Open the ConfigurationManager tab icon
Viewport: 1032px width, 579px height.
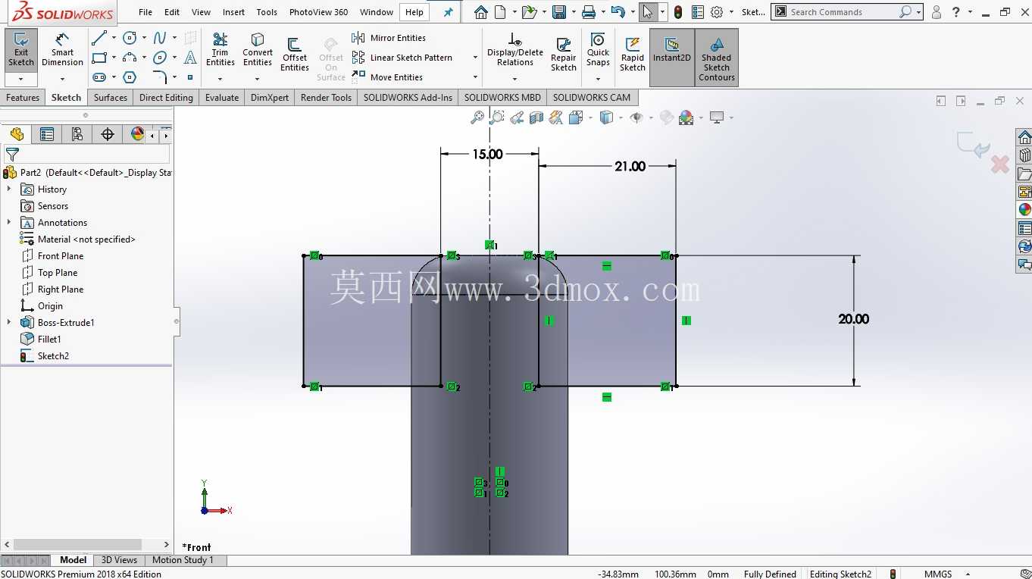pos(77,134)
